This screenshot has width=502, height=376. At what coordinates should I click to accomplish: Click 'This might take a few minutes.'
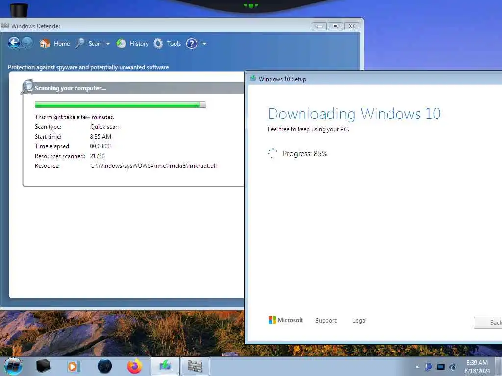(x=75, y=117)
